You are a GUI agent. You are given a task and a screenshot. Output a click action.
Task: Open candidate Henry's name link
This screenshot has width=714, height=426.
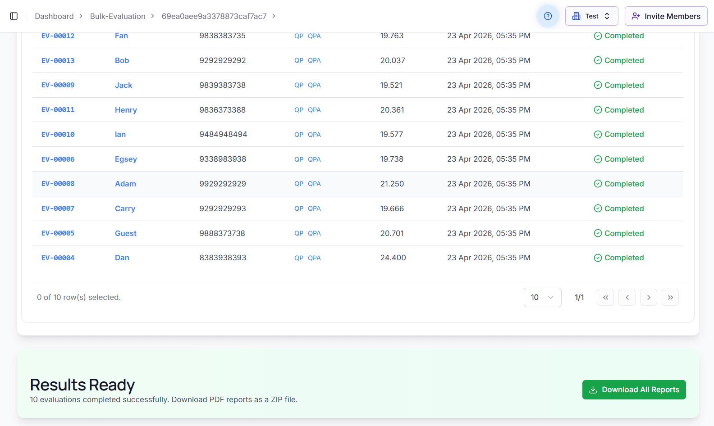pyautogui.click(x=126, y=110)
